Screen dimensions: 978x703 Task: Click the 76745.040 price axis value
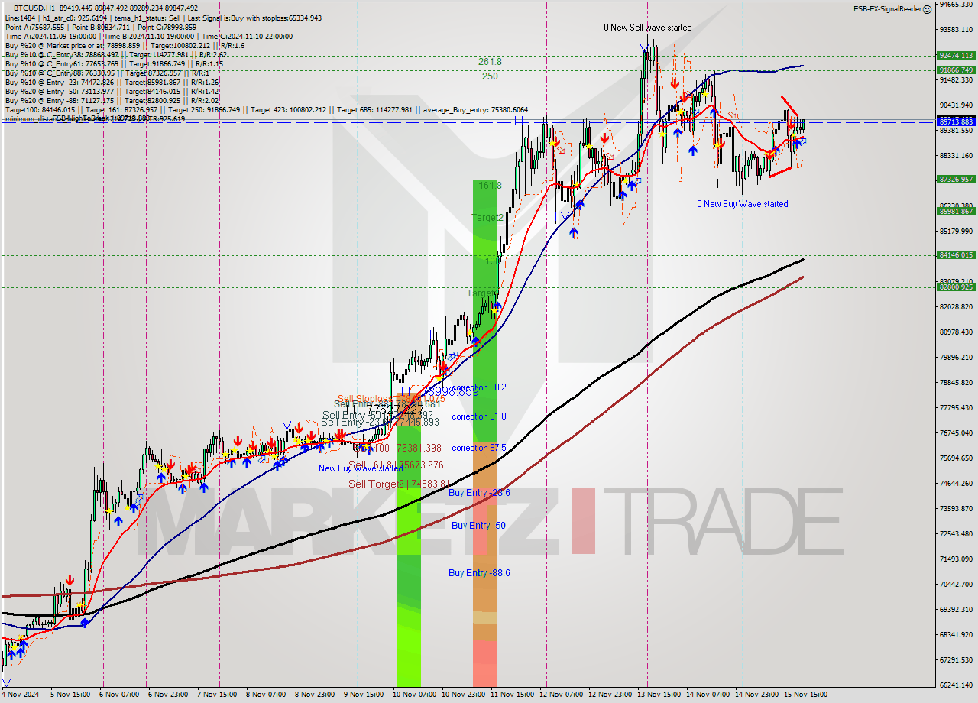click(x=956, y=432)
